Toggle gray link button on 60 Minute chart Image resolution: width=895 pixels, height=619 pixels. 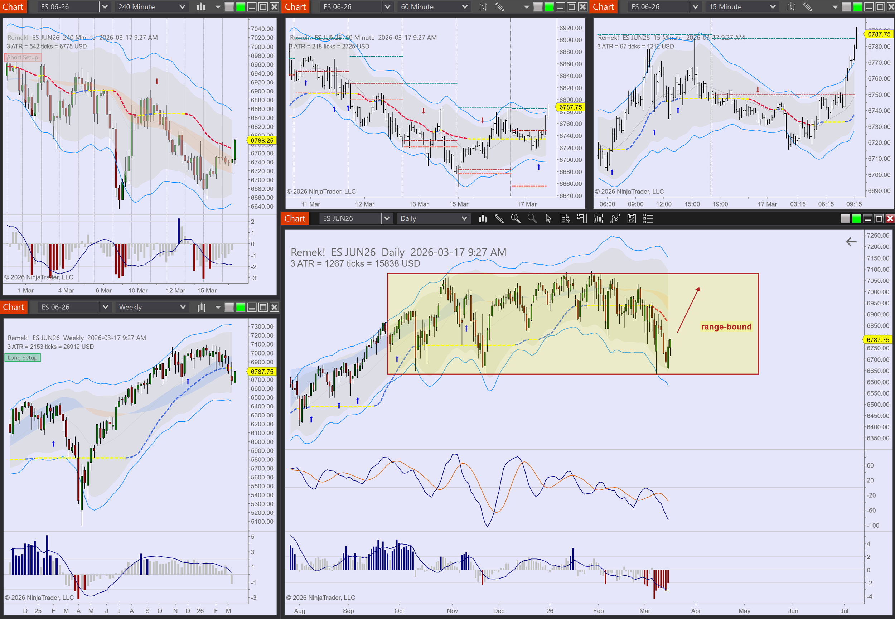(x=538, y=6)
